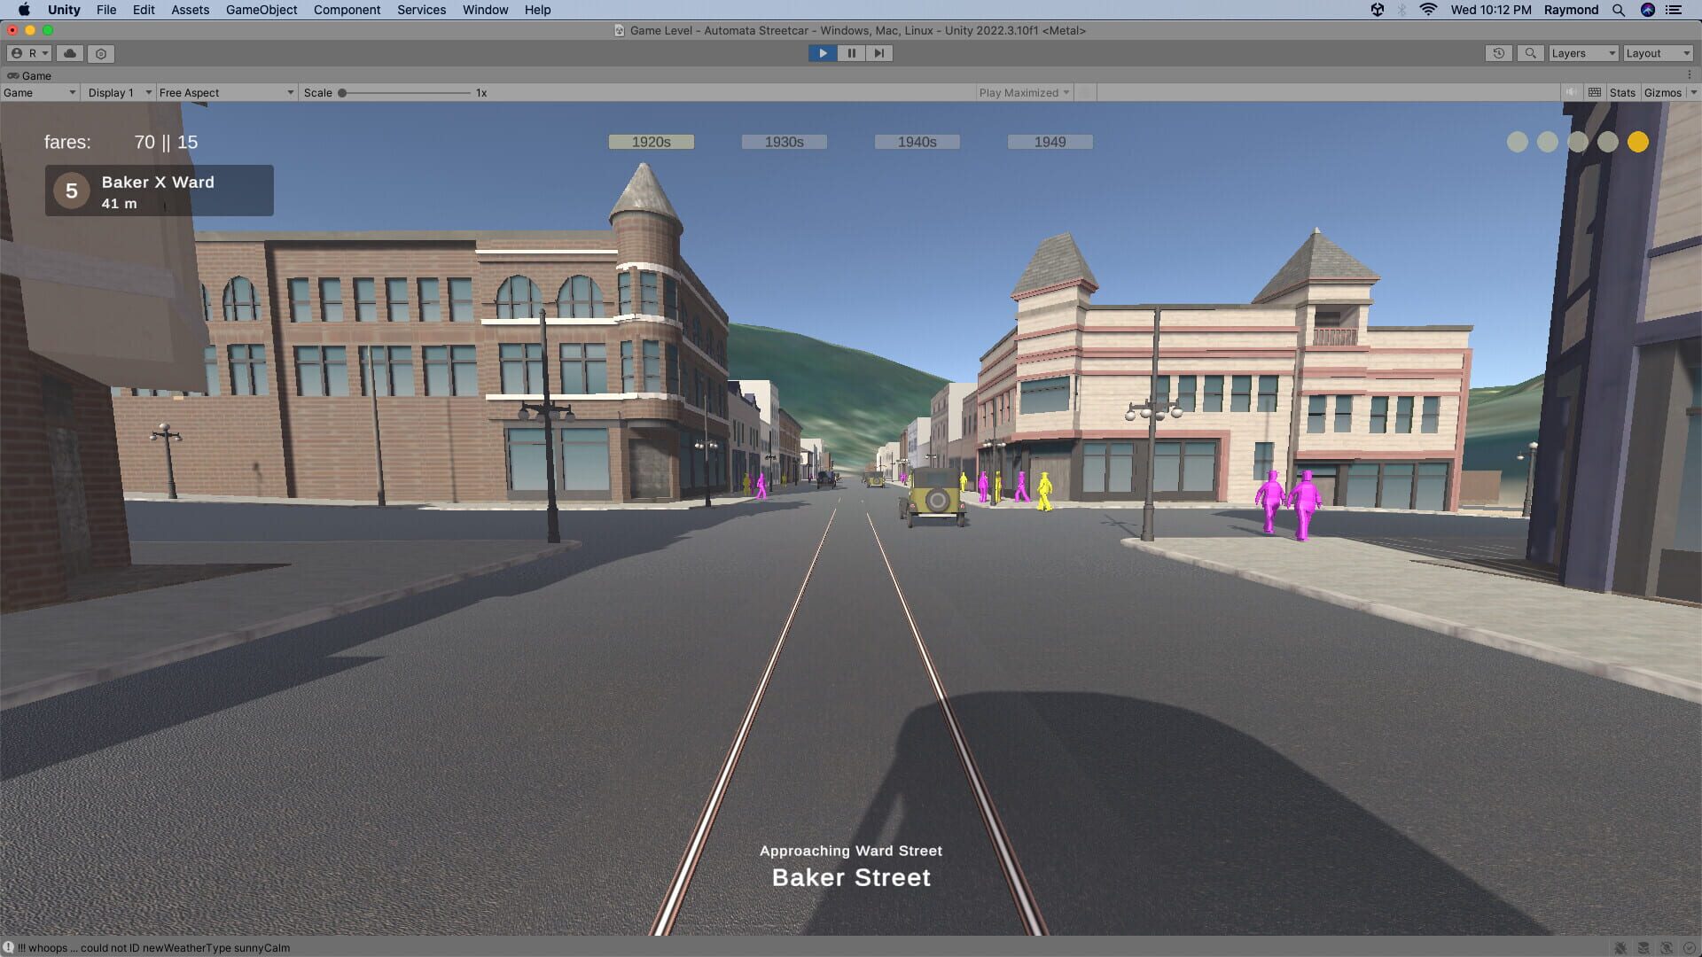Mute audio in the Game view
The width and height of the screenshot is (1702, 957).
(x=1570, y=92)
